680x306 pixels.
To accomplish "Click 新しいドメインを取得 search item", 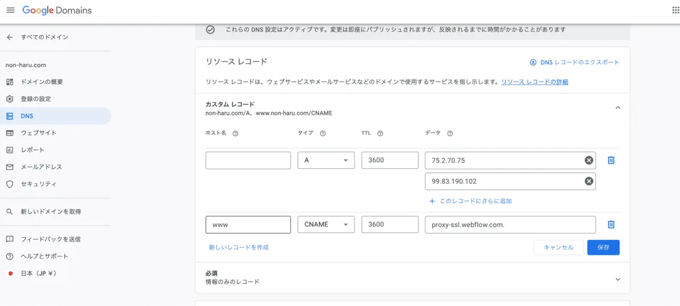I will [x=55, y=212].
